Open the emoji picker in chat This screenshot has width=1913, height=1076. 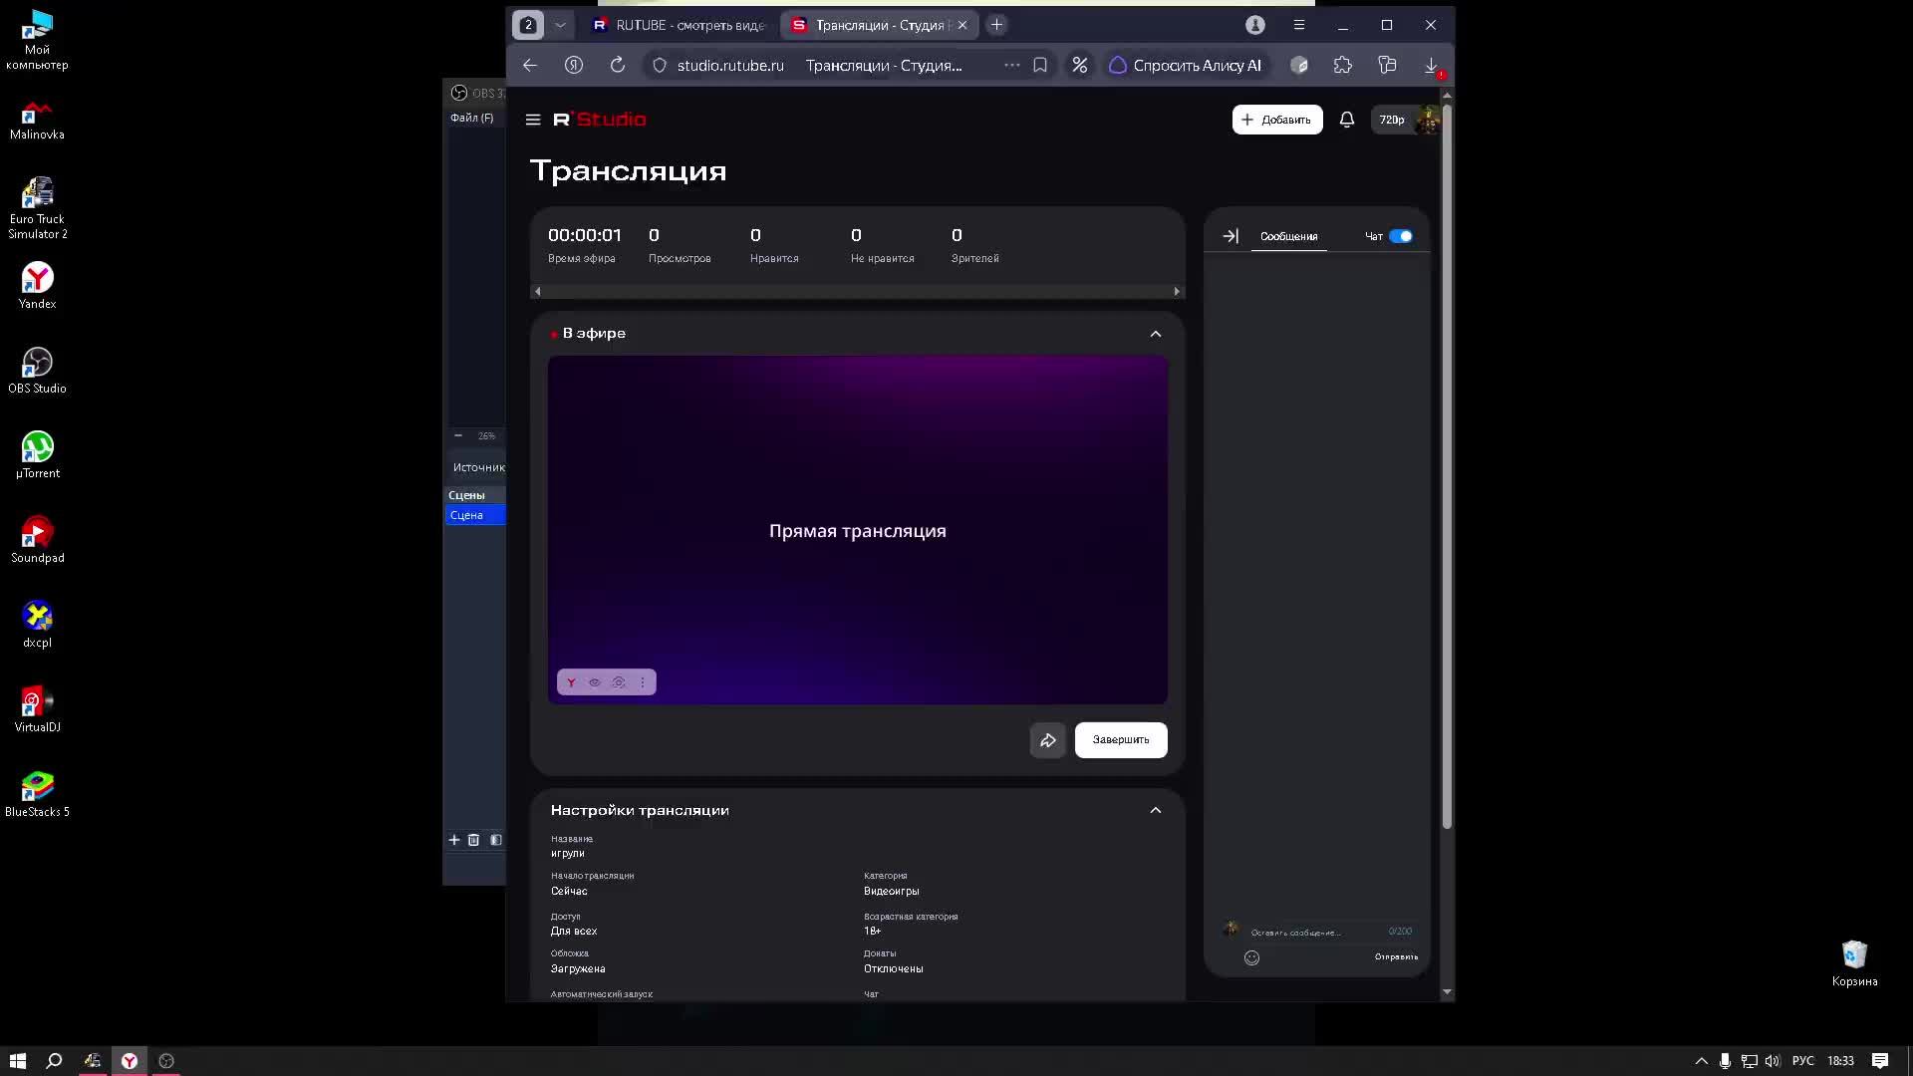(1252, 957)
